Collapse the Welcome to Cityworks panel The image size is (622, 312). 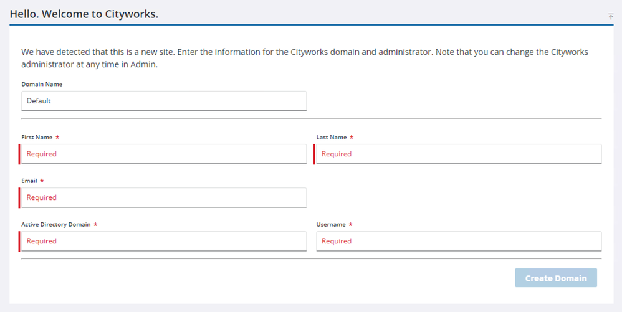click(x=611, y=17)
